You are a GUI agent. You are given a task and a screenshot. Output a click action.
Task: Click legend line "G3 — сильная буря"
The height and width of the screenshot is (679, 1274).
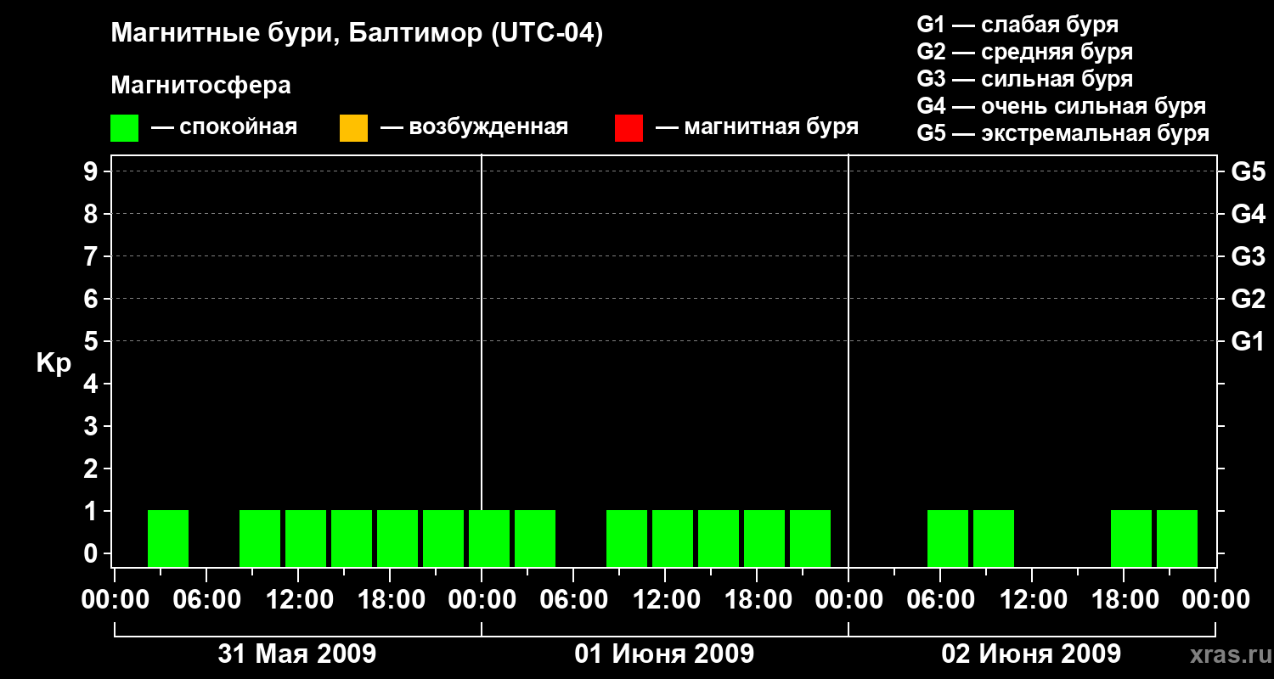pyautogui.click(x=1024, y=79)
